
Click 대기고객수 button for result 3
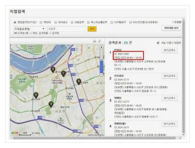click(170, 98)
